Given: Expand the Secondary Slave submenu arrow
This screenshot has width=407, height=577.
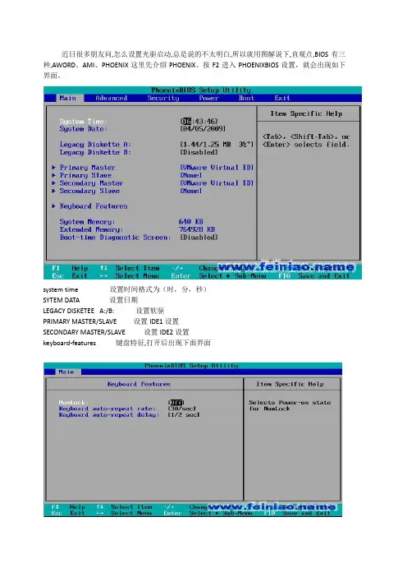Looking at the screenshot, I should 53,191.
